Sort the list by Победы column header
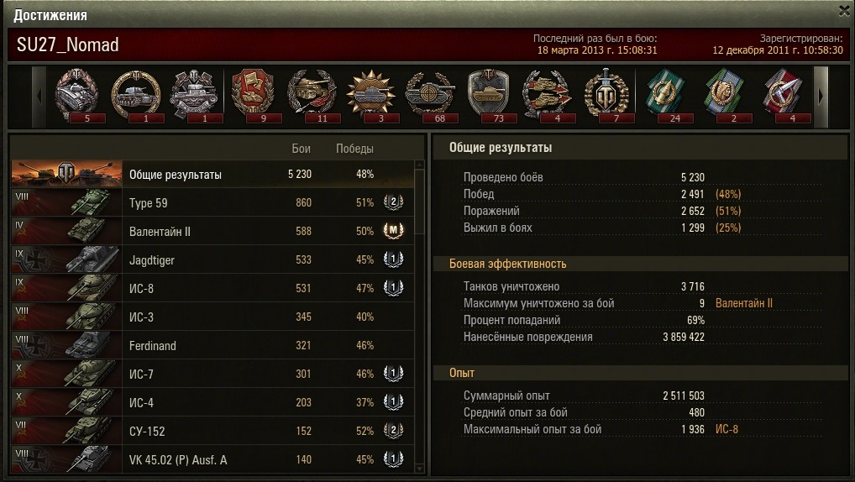 354,149
